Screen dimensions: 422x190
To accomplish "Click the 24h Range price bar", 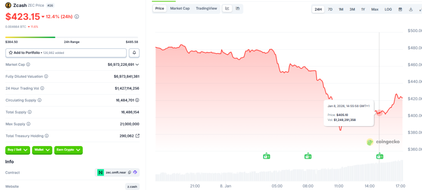I will [72, 37].
